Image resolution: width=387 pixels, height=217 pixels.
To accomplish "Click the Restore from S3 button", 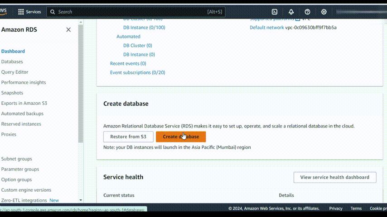I will 128,137.
